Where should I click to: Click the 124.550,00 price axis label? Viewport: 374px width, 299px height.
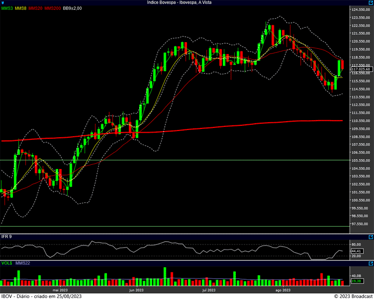click(x=360, y=10)
